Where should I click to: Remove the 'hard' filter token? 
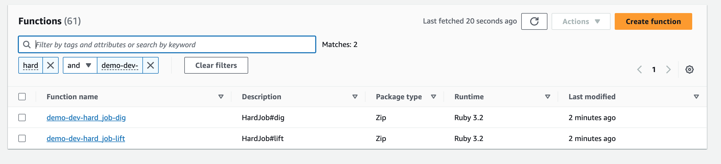click(50, 65)
